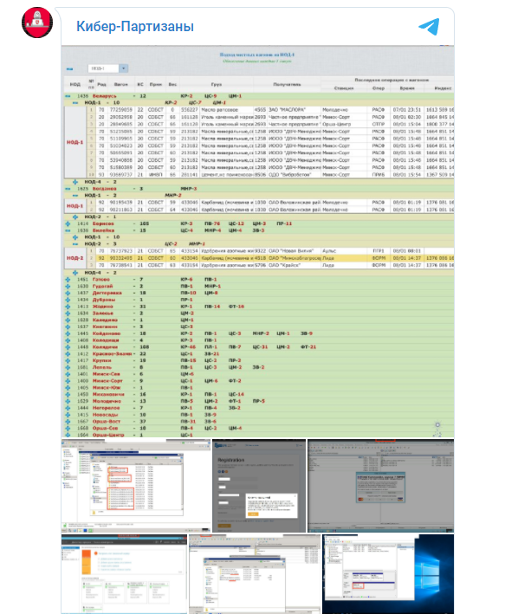Image resolution: width=505 pixels, height=614 pixels.
Task: Click the Борисов station name
Action: point(103,223)
